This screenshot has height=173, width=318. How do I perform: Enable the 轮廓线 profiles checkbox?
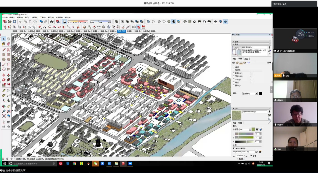[x=234, y=73]
